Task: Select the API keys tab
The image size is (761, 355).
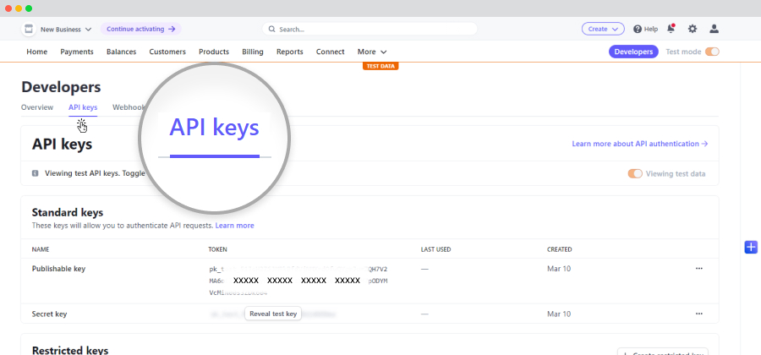Action: tap(83, 107)
